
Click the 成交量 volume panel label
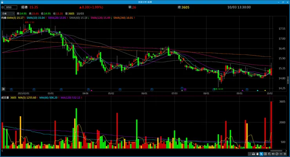coord(5,97)
